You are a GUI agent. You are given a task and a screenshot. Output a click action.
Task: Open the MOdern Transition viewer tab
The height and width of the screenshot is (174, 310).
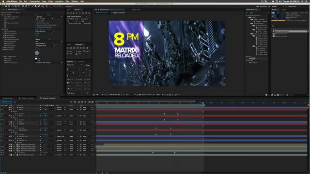(x=119, y=13)
